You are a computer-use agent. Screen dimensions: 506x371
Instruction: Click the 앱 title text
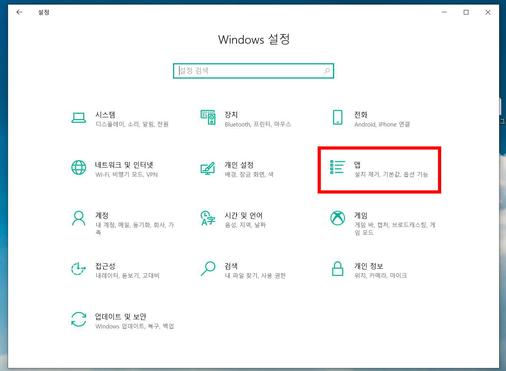pyautogui.click(x=357, y=165)
